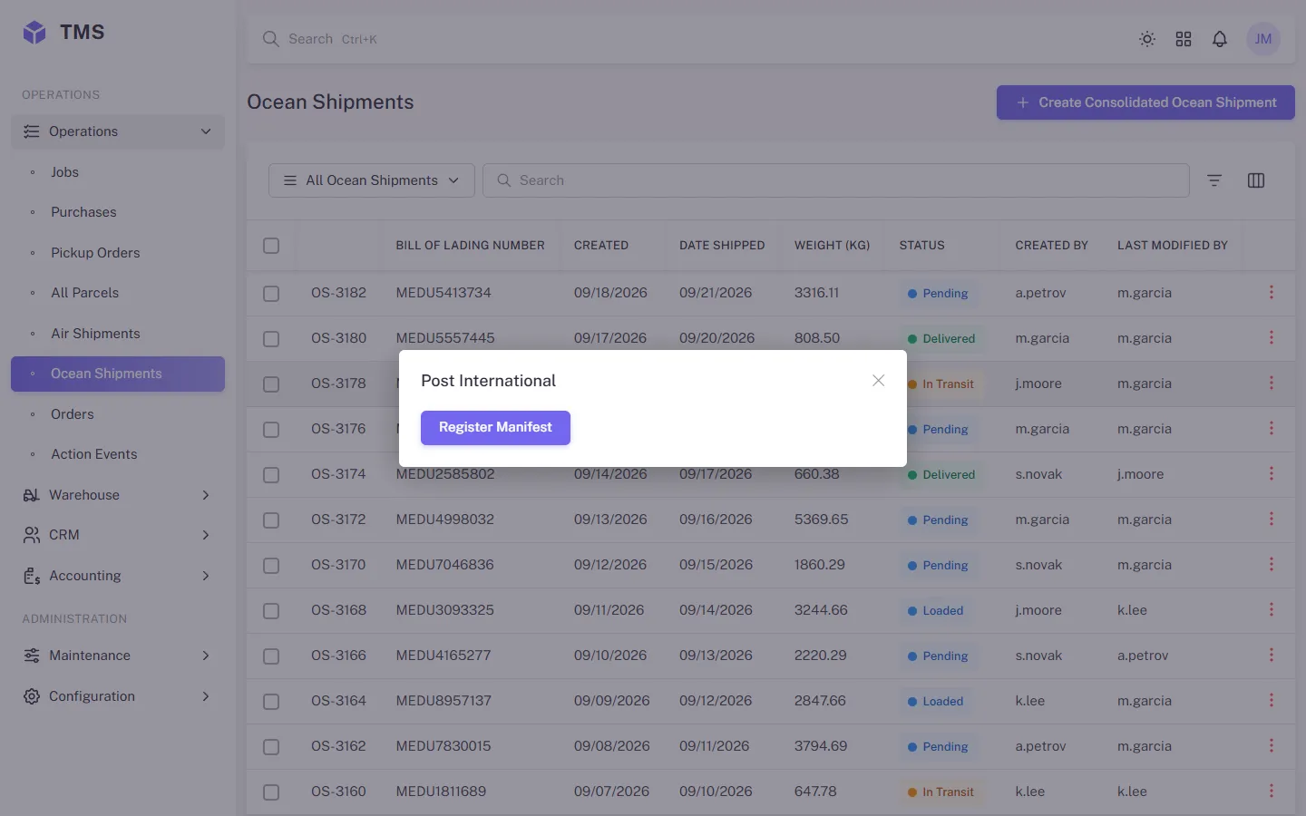
Task: Open row actions for OS-3174
Action: pos(1272,473)
